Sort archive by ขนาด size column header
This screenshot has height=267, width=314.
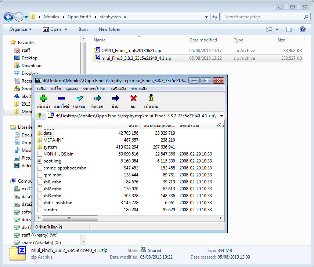click(123, 125)
